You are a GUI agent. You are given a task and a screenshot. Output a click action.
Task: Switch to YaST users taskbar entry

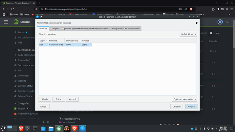coord(82,128)
